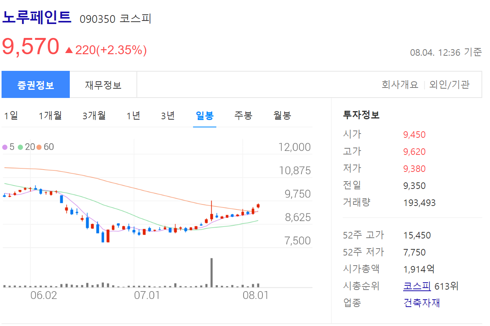Click the 10,875 y-axis label

pos(295,170)
